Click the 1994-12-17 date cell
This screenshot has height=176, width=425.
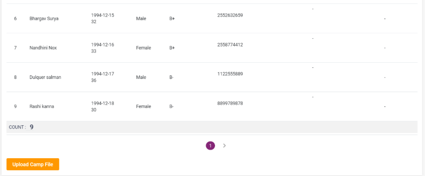[x=103, y=74]
